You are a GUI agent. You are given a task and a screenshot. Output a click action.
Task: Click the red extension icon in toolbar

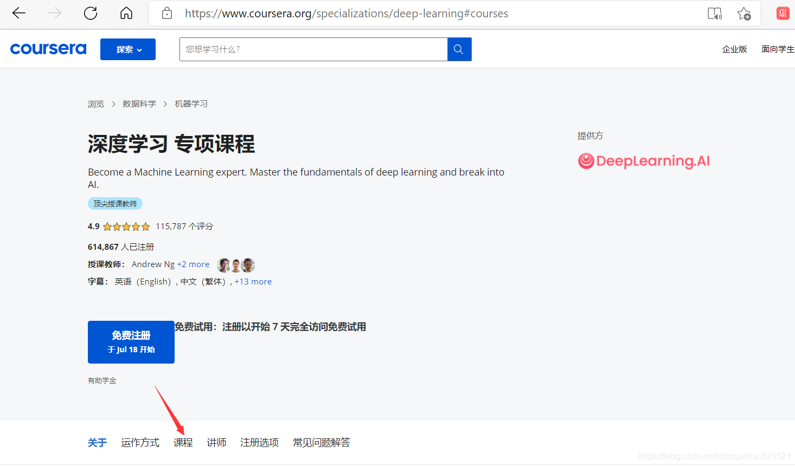point(783,14)
